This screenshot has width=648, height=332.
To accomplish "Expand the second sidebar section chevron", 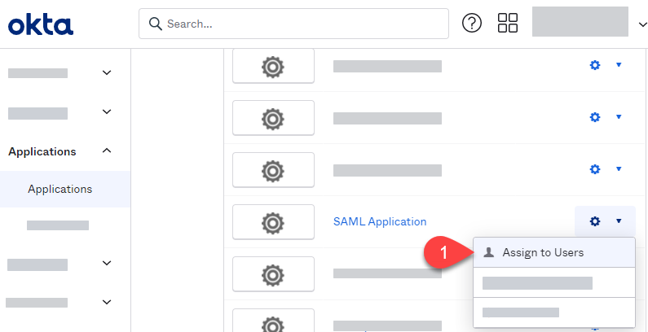I will [x=107, y=112].
